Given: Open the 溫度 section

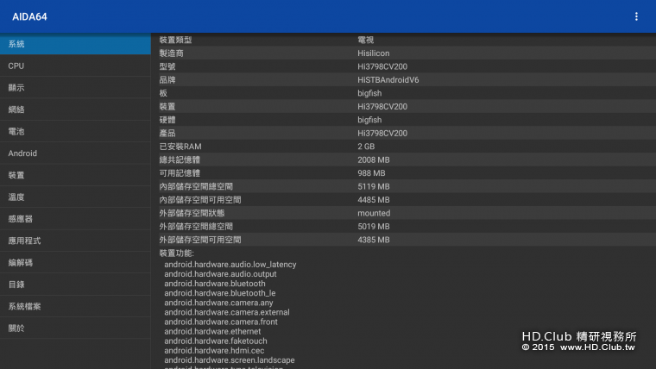Looking at the screenshot, I should click(75, 197).
